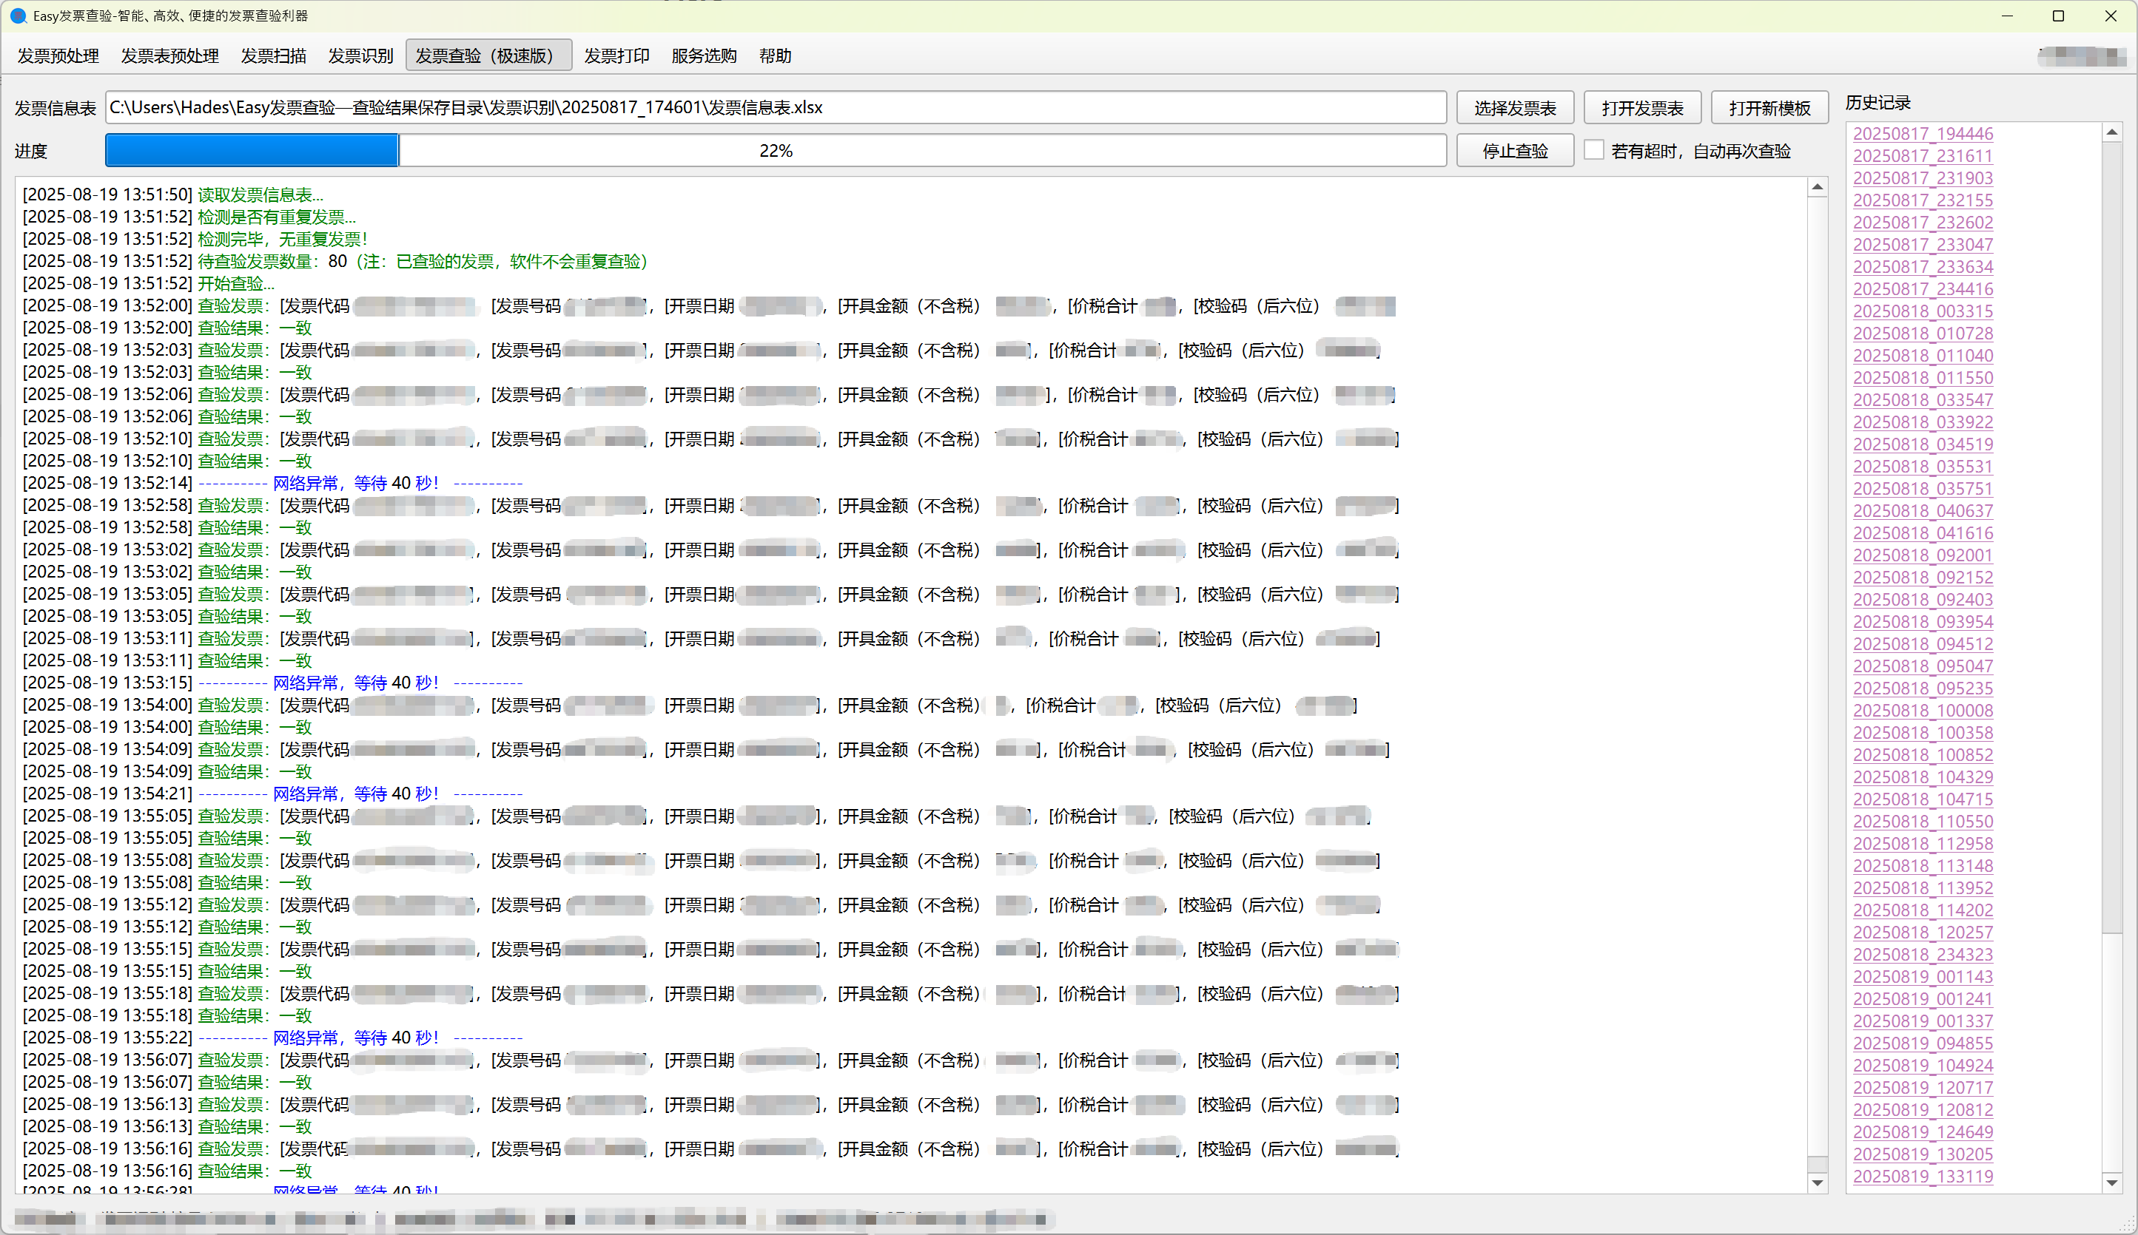This screenshot has width=2138, height=1235.
Task: Open the 发票预处理 menu
Action: coord(58,56)
